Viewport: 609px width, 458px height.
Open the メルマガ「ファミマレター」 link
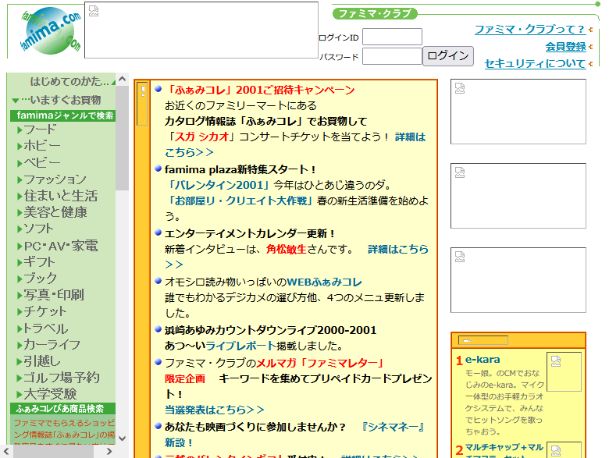point(320,363)
